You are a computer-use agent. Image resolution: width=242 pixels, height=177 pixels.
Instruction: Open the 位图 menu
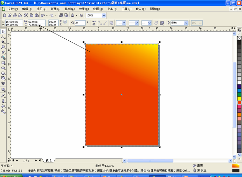tap(97, 9)
